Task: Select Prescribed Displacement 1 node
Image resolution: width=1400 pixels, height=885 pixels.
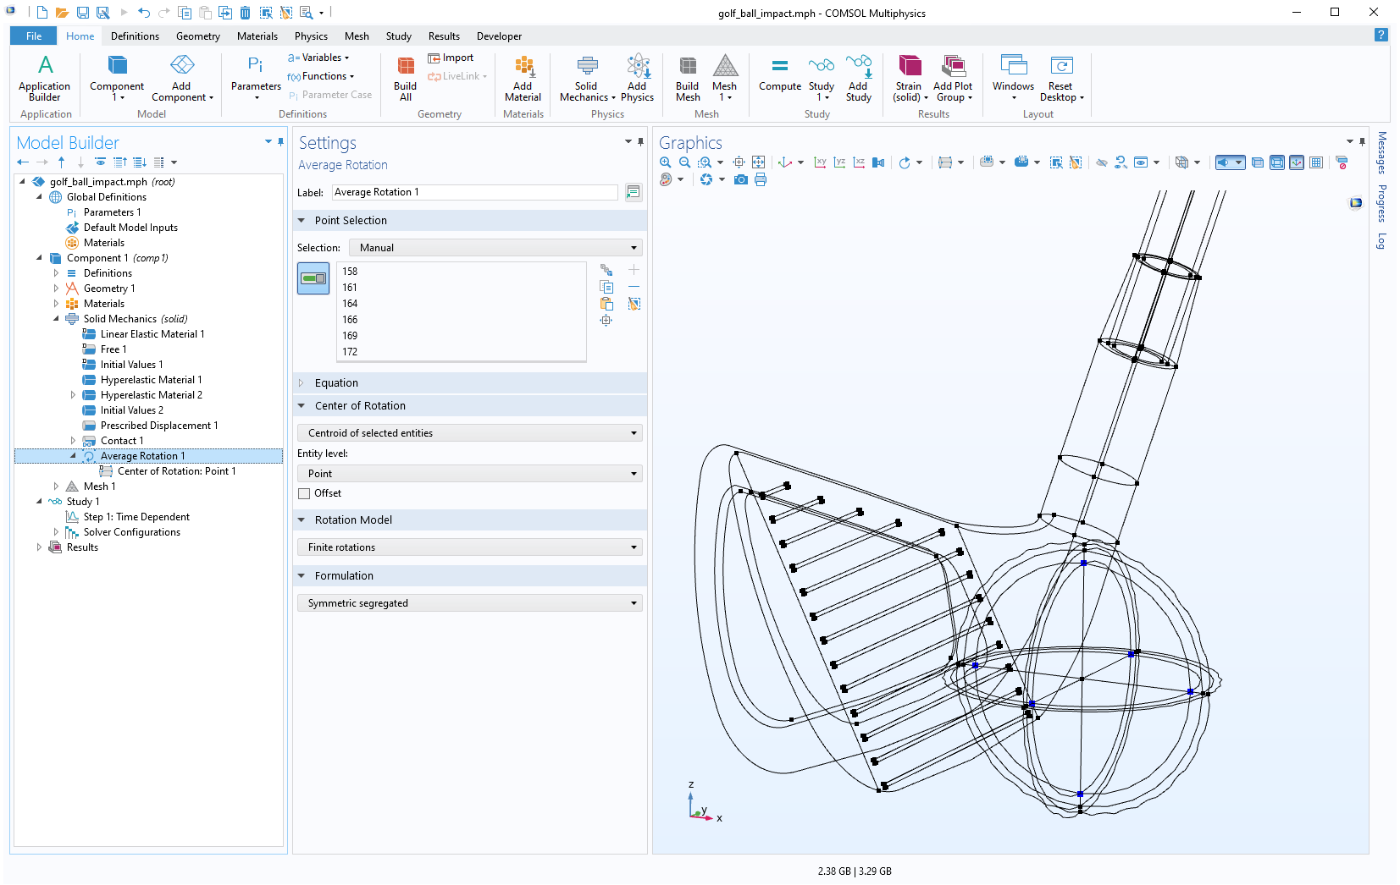Action: [159, 426]
